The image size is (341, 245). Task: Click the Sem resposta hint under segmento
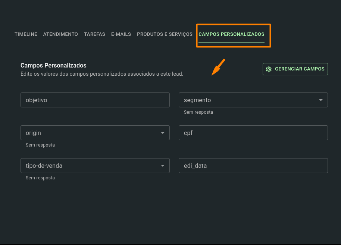pos(198,112)
